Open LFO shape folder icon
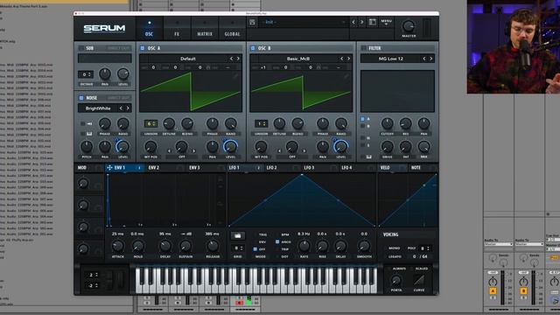 [x=237, y=235]
